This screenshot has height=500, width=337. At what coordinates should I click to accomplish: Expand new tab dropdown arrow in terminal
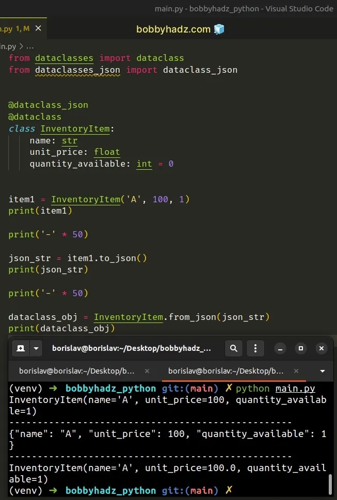point(36,348)
